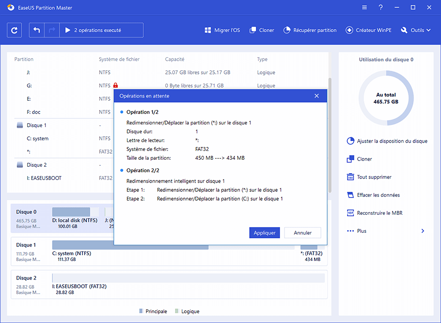The width and height of the screenshot is (441, 323).
Task: Click the Opération 1/2 heading
Action: pos(142,112)
